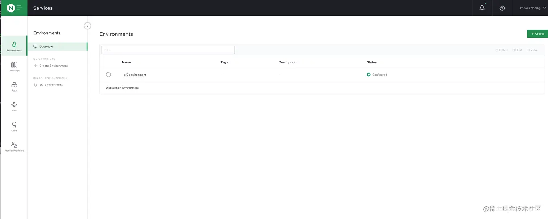548x219 pixels.
Task: Click the Delete action in the table toolbar
Action: click(x=502, y=50)
